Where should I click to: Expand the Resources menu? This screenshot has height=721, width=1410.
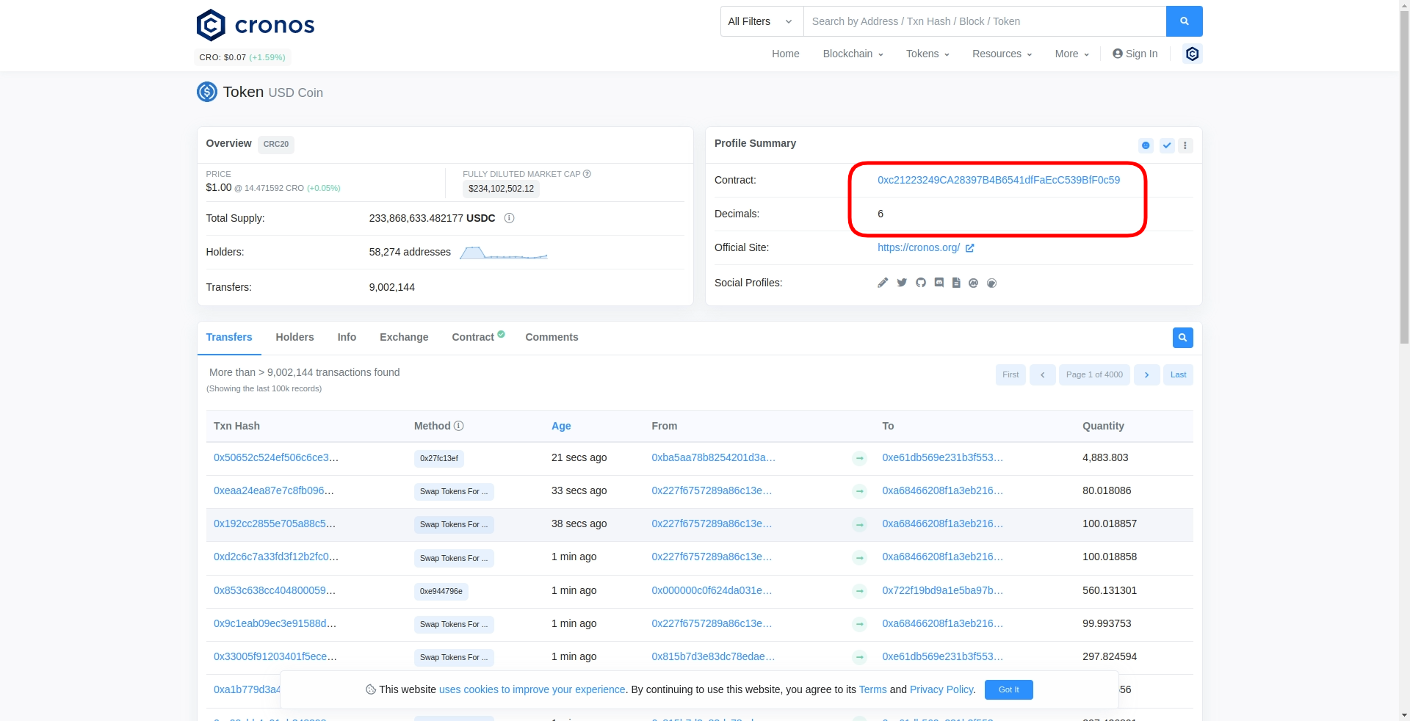click(1002, 54)
